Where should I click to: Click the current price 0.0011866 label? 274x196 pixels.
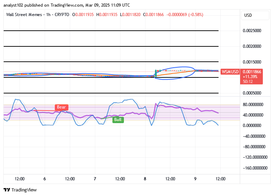point(252,72)
